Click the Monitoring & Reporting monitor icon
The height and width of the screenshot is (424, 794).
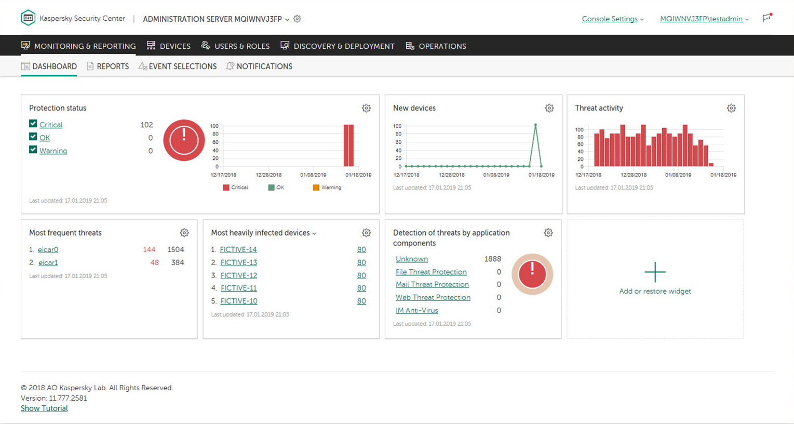(25, 46)
